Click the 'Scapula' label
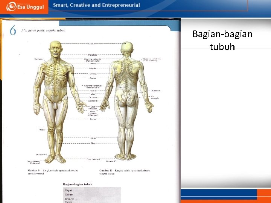The width and height of the screenshot is (271, 203). tap(93, 68)
